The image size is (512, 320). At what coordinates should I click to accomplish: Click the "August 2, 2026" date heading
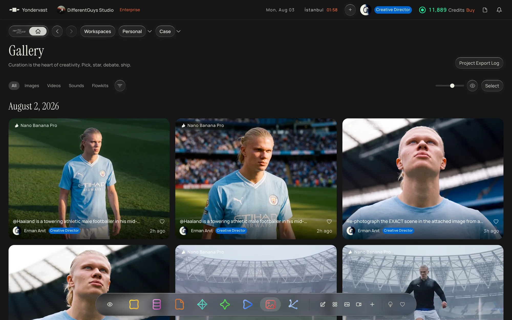[x=34, y=106]
